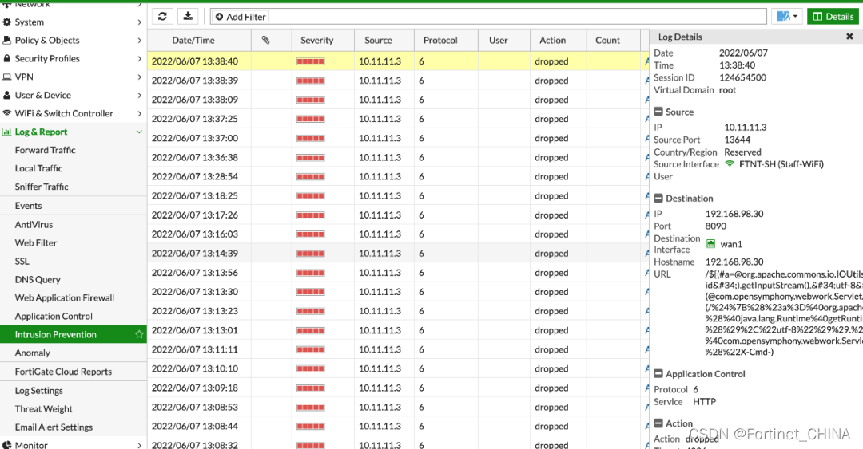Collapse the Source section
Screen dimensions: 863x449
658,112
